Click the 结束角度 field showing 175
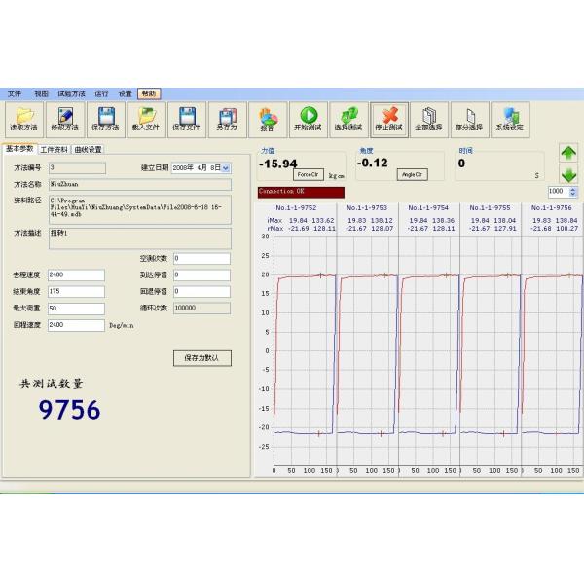The image size is (584, 584). (76, 292)
